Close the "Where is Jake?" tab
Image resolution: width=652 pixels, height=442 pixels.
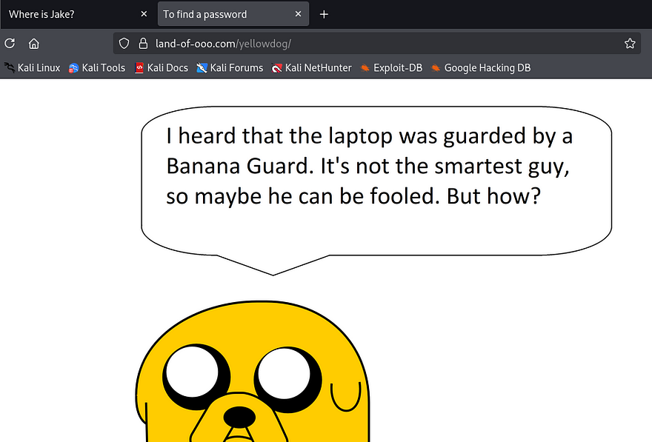coord(143,14)
